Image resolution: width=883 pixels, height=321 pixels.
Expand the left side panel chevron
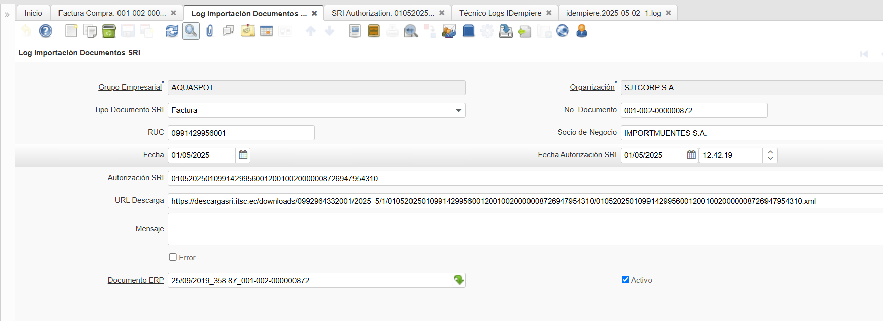tap(7, 15)
